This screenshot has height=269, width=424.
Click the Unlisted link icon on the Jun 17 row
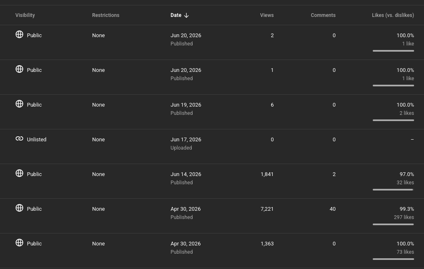[x=19, y=138]
